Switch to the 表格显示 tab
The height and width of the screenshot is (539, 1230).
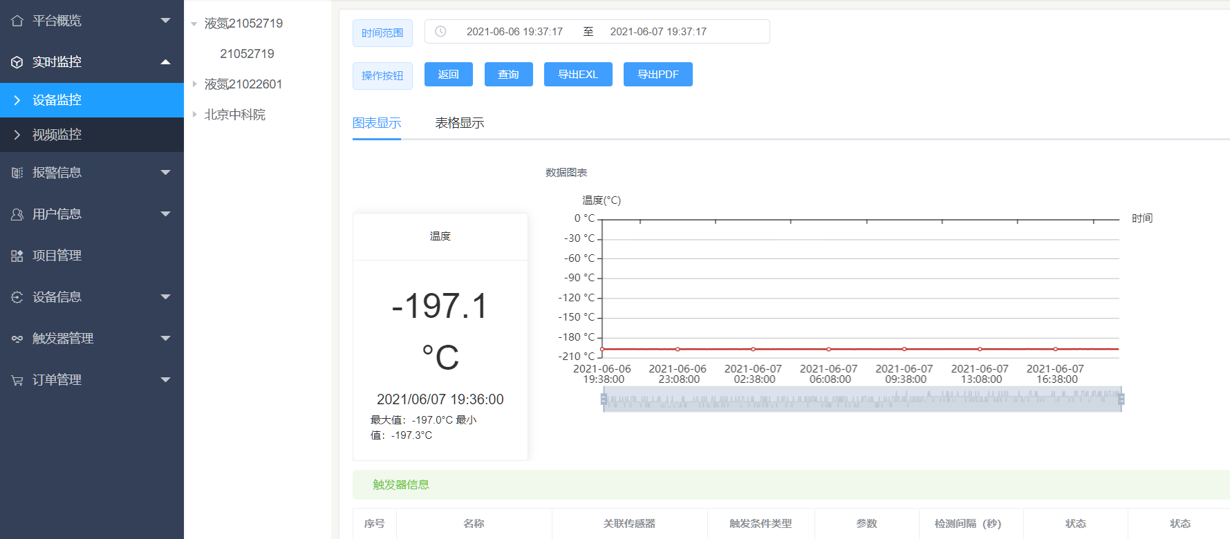pos(459,123)
